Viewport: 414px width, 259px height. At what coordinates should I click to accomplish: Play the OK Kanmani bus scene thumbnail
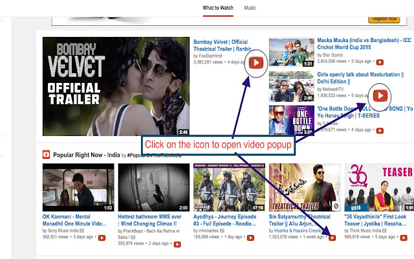pyautogui.click(x=78, y=187)
